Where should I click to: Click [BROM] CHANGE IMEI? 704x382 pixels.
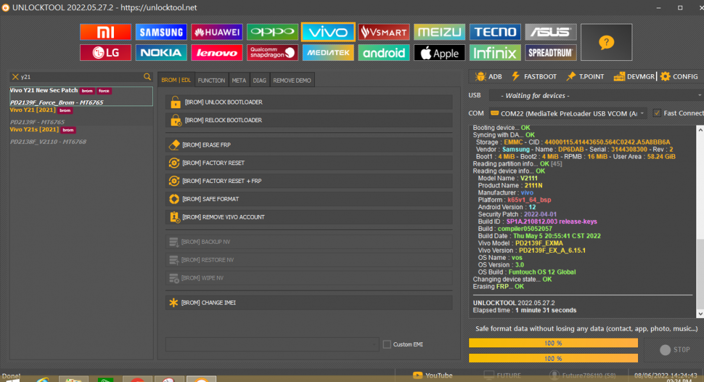pos(309,303)
